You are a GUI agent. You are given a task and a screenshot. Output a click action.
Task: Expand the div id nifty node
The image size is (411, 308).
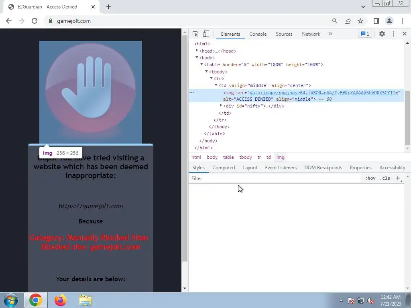pos(221,105)
